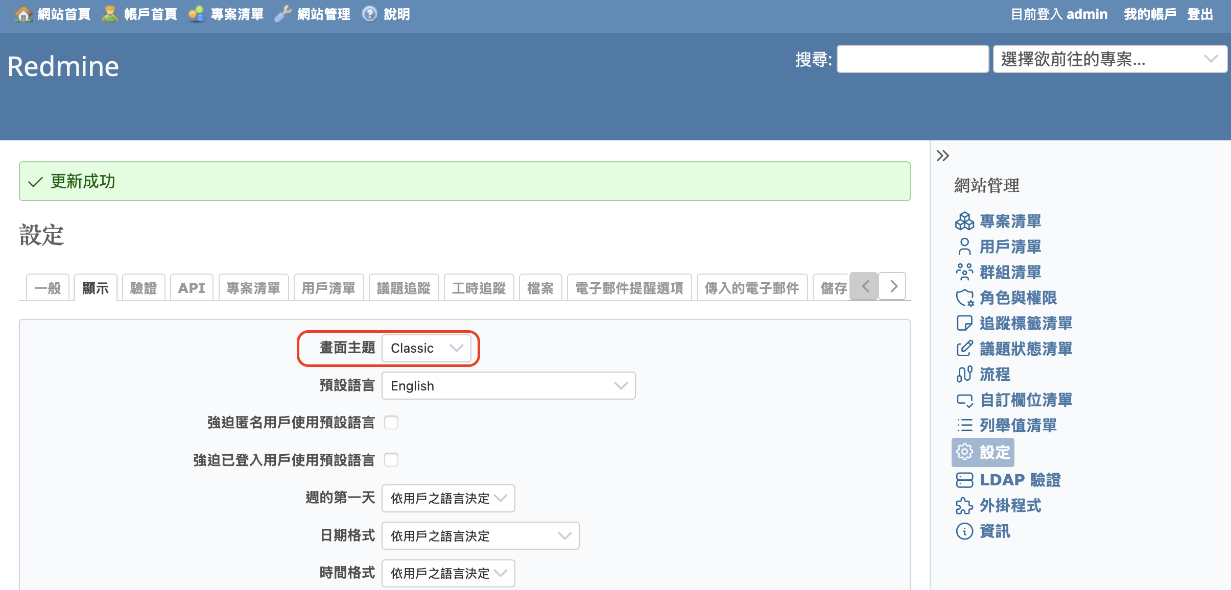
Task: Switch to the 用戶清單 settings tab
Action: pos(328,288)
